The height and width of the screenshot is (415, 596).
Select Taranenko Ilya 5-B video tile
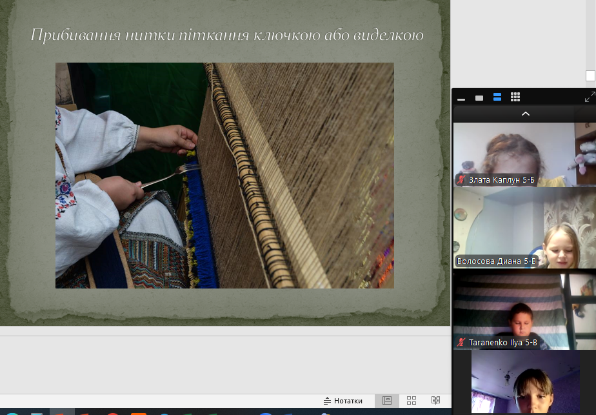(524, 310)
